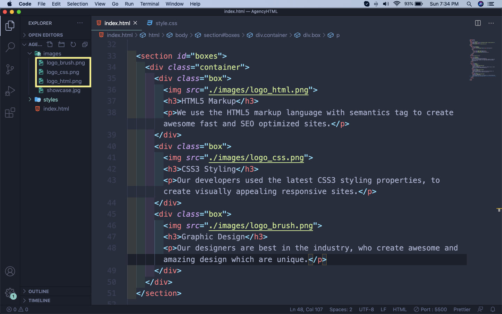Follow the ./images/logo_brush.png link
The width and height of the screenshot is (502, 314).
261,226
